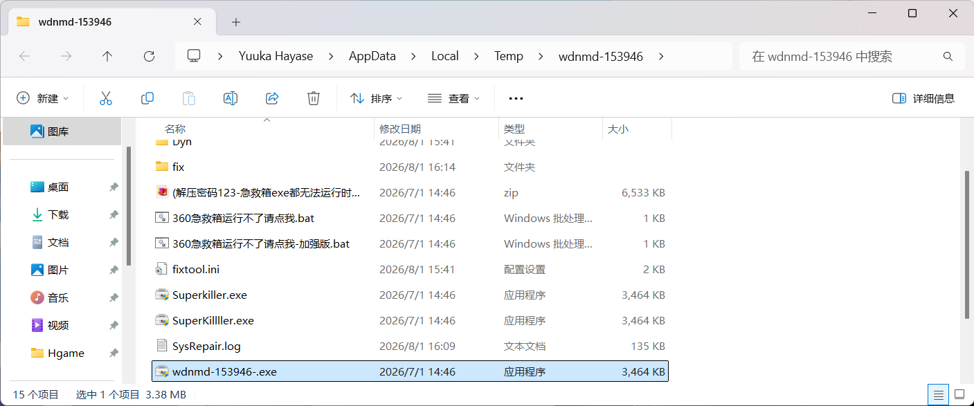Expand chevron after Temp in address bar
Image resolution: width=974 pixels, height=406 pixels.
(x=542, y=56)
